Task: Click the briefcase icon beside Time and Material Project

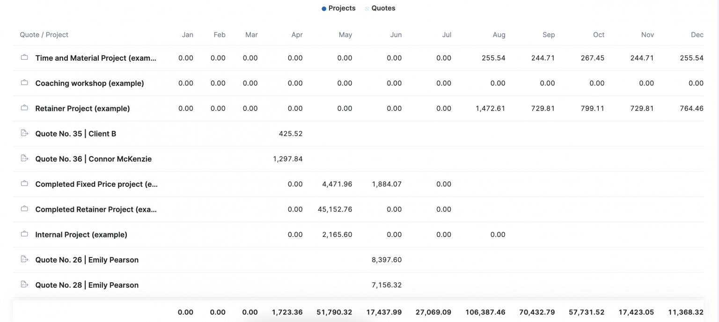Action: pos(24,58)
